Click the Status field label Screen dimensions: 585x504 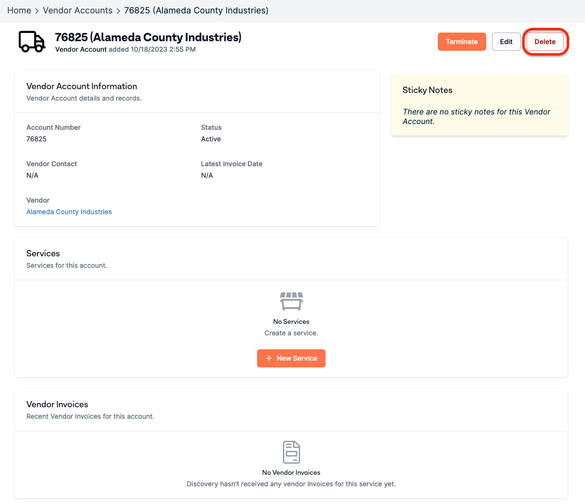(211, 127)
